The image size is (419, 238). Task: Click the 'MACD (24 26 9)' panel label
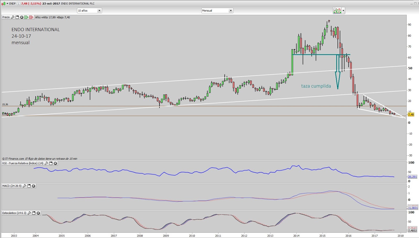[12, 186]
